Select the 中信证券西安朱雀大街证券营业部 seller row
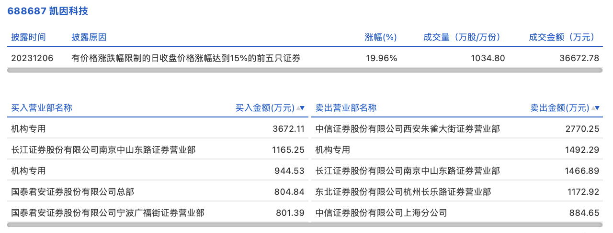This screenshot has width=613, height=233. [x=407, y=129]
